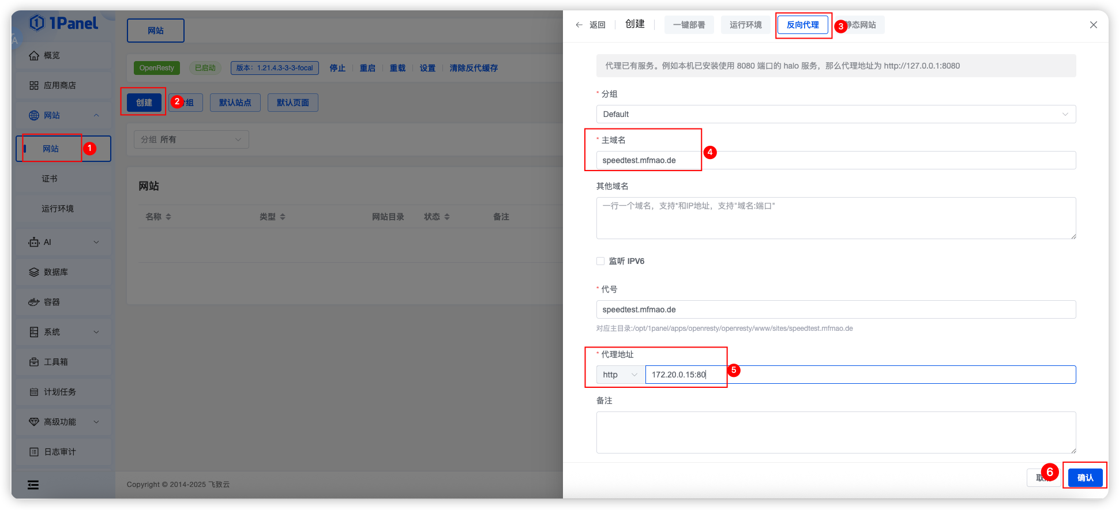Image resolution: width=1119 pixels, height=510 pixels.
Task: Open 应用商店 grid icon in sidebar
Action: tap(34, 85)
